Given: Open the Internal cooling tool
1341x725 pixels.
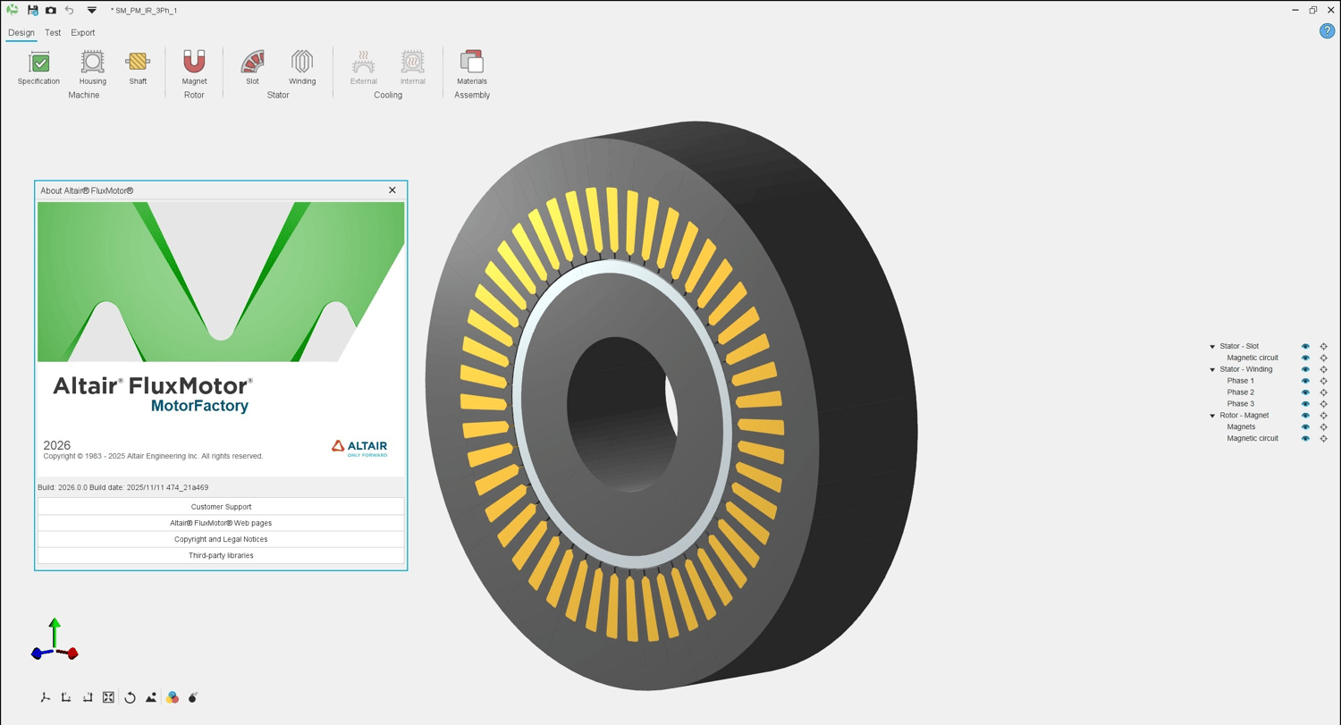Looking at the screenshot, I should [x=412, y=68].
